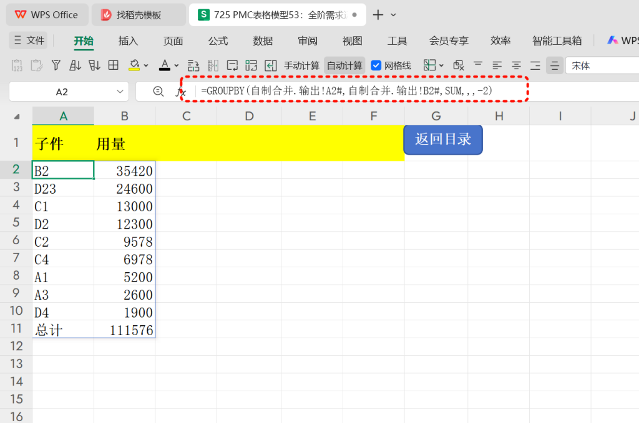Click cell with text D23
Image resolution: width=639 pixels, height=423 pixels.
tap(63, 188)
